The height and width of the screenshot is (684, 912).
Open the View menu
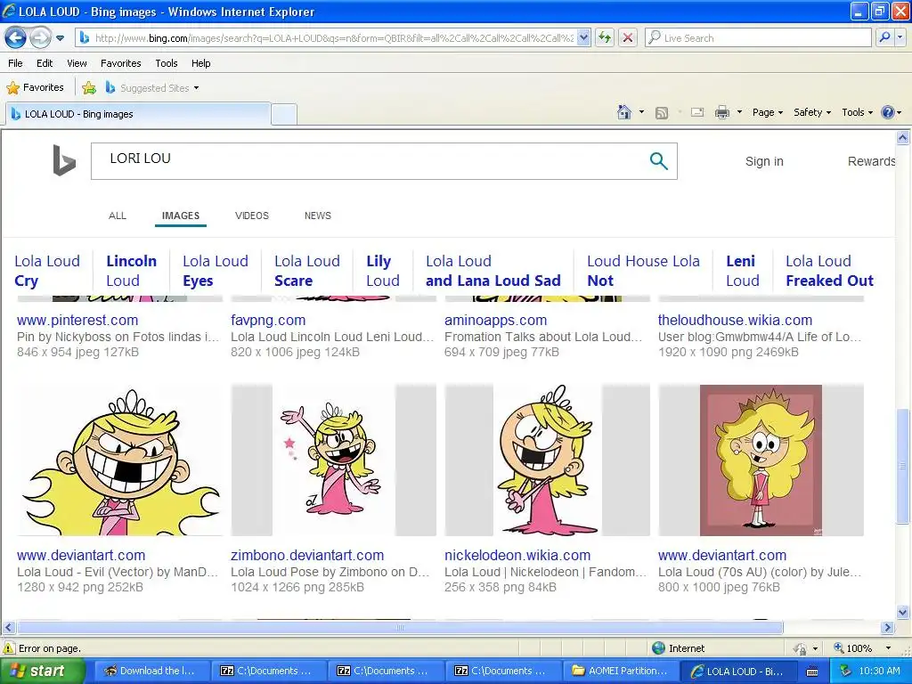(x=77, y=63)
